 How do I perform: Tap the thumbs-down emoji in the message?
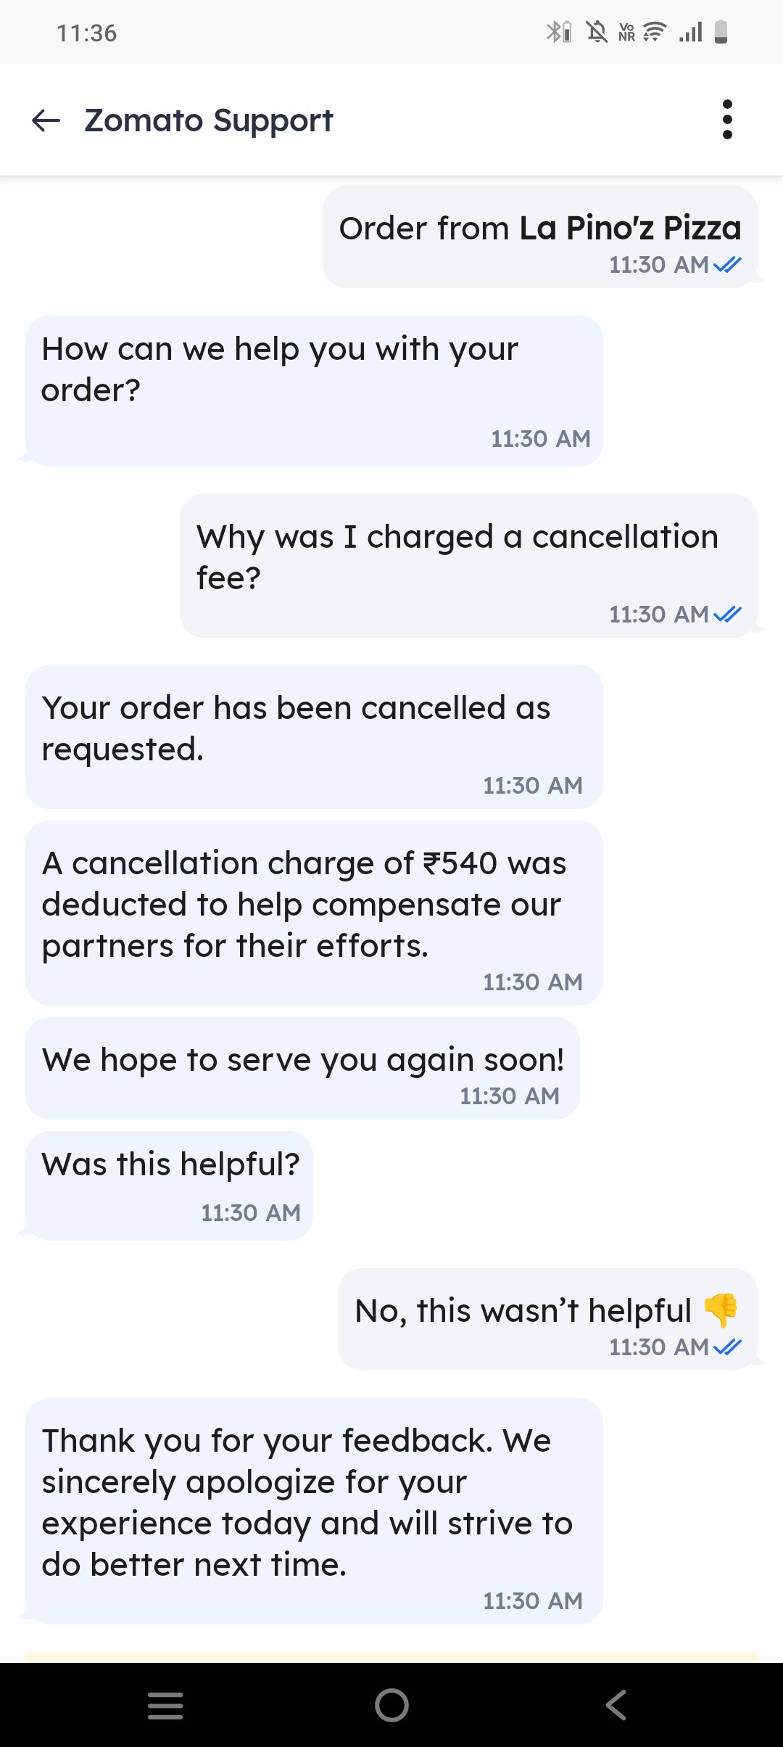721,1310
